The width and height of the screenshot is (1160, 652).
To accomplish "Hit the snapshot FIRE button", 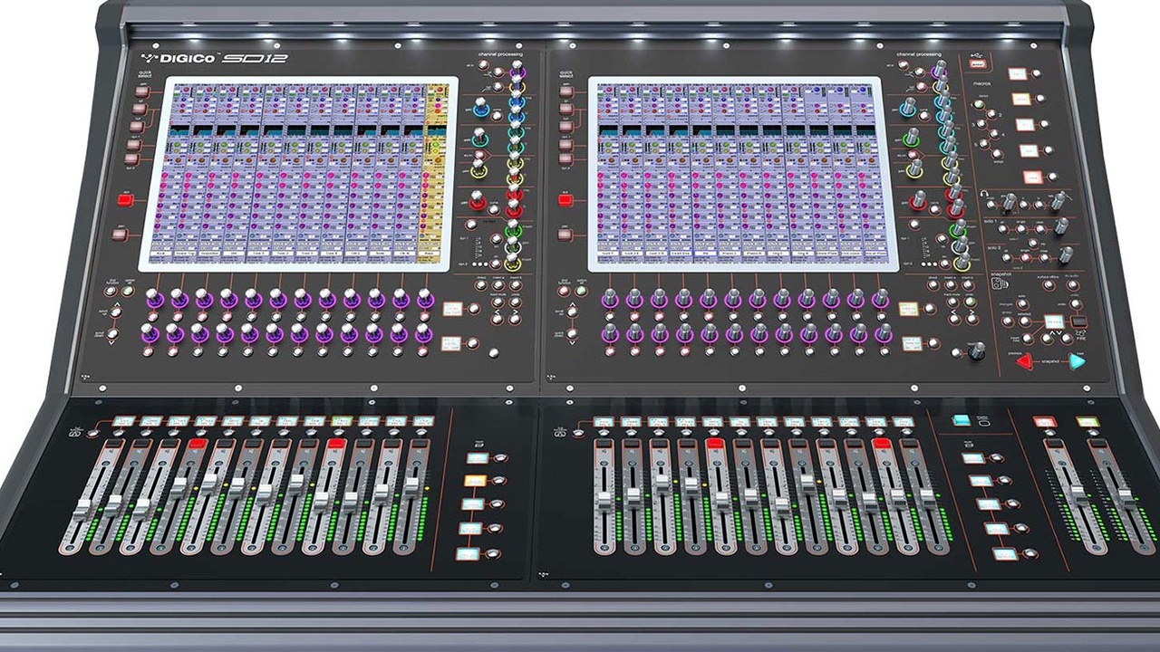I will [1078, 321].
